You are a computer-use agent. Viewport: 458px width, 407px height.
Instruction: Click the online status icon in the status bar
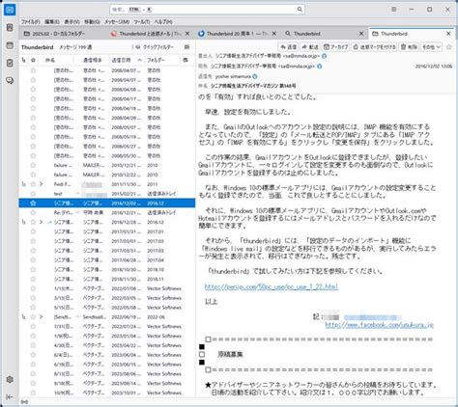click(x=24, y=402)
